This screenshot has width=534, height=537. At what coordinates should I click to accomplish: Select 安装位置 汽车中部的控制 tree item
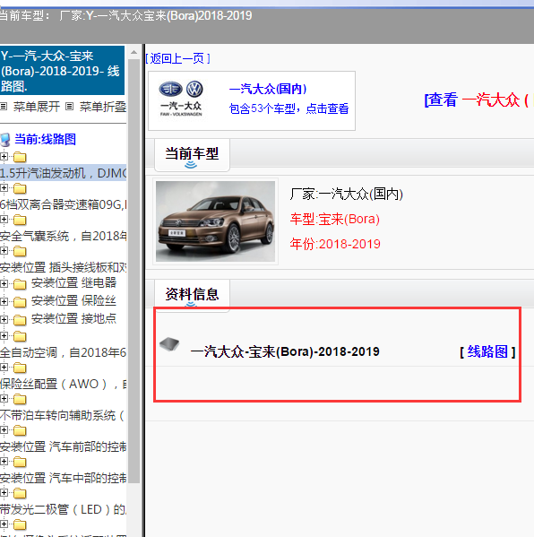[x=63, y=478]
